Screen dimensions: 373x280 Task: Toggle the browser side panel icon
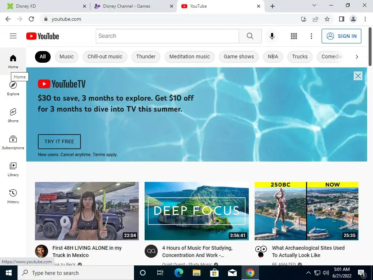click(x=342, y=19)
